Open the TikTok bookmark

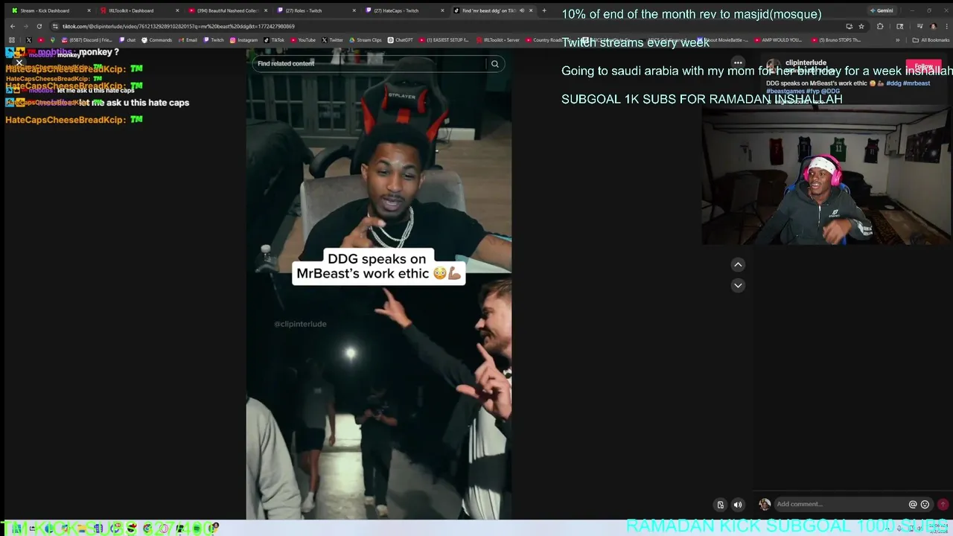pyautogui.click(x=273, y=40)
